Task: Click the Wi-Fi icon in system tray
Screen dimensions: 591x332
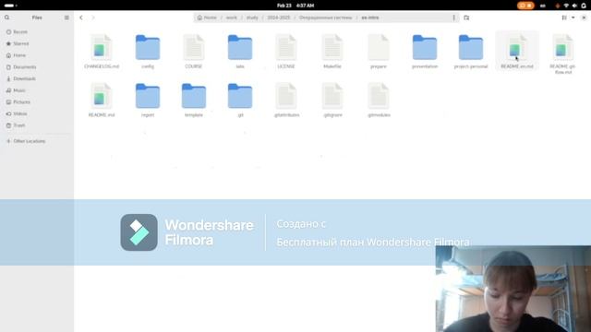Action: click(x=566, y=6)
